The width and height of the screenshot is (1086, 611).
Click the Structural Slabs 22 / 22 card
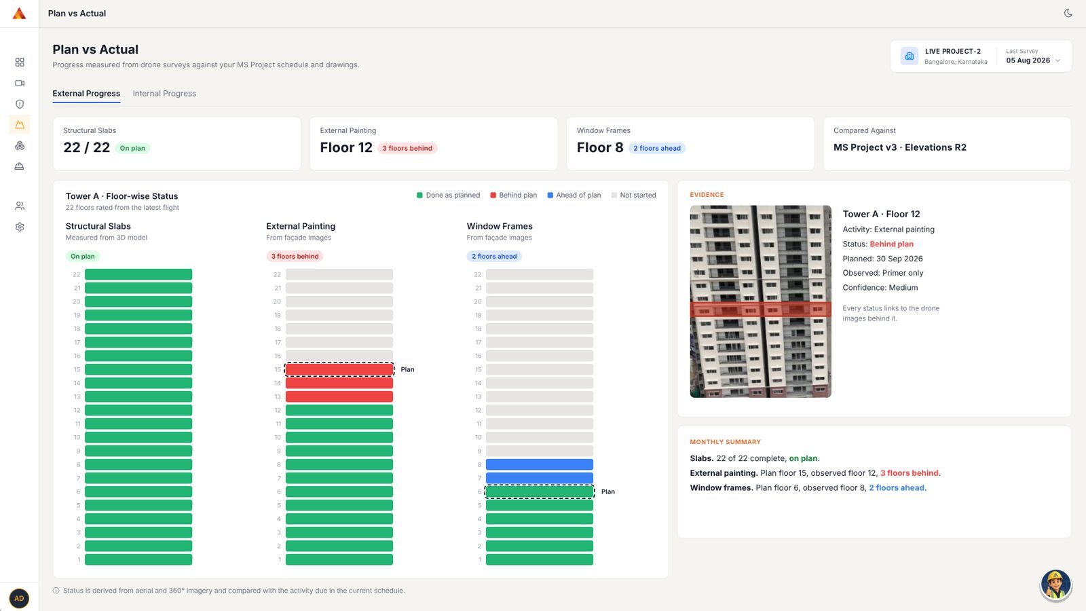[x=177, y=143]
